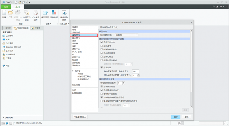Click the 模型显示 ribbon icon
The image size is (229, 126).
pos(45,12)
